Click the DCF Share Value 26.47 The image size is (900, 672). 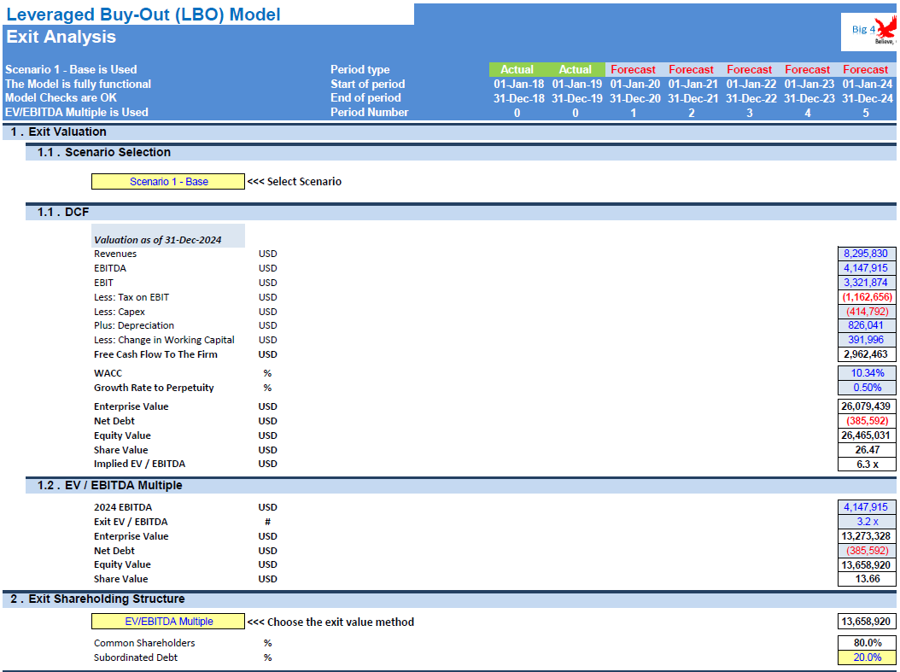click(x=867, y=450)
